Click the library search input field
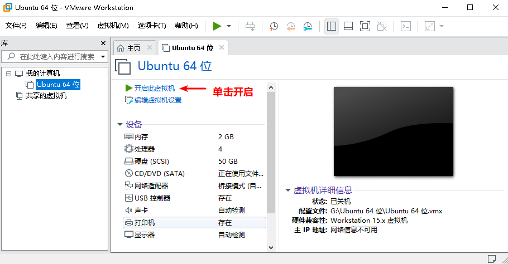 54,57
